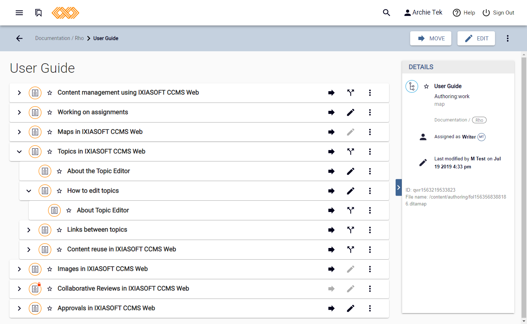The height and width of the screenshot is (324, 527).
Task: Edit pencil for Working on assignments
Action: [350, 112]
